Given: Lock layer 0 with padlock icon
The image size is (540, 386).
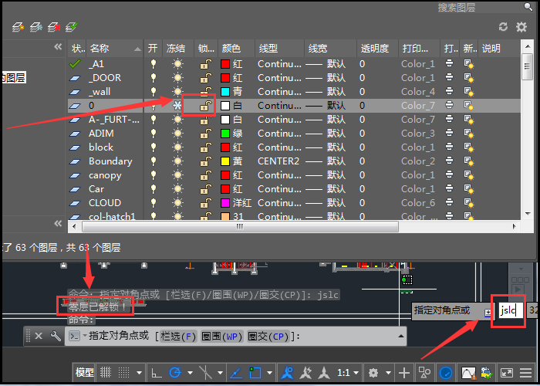Looking at the screenshot, I should click(206, 106).
